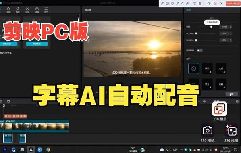Select the 男生 voice effect card
Screen dimensions: 241x153
click(x=207, y=84)
